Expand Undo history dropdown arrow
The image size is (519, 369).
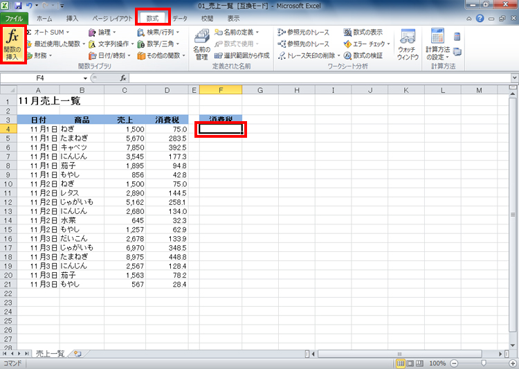pos(37,6)
